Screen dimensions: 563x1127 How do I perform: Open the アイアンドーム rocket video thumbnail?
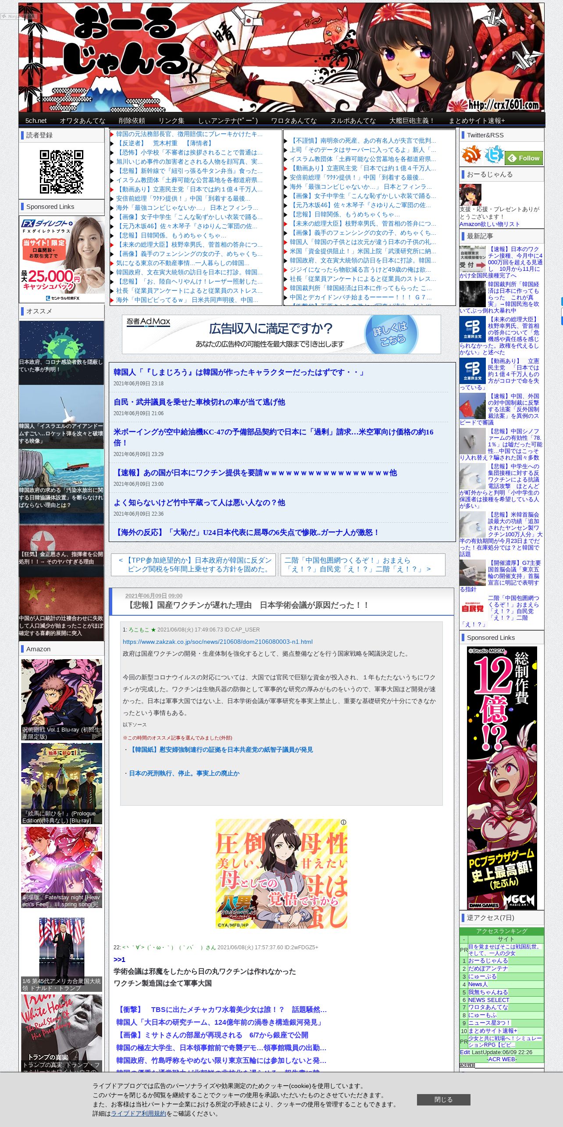coord(61,416)
